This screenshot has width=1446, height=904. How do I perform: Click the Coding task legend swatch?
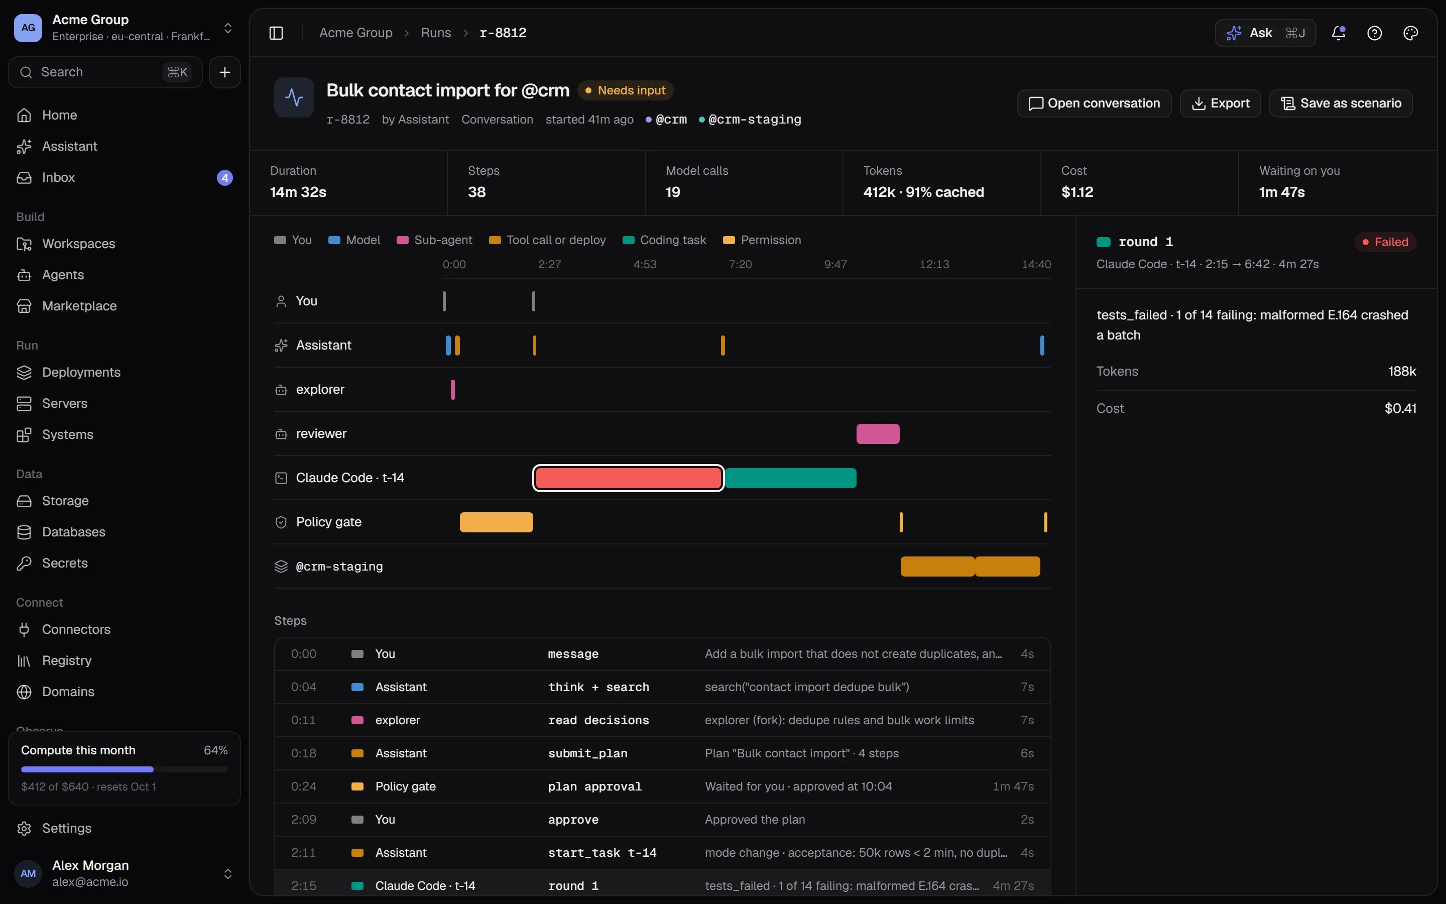point(628,240)
